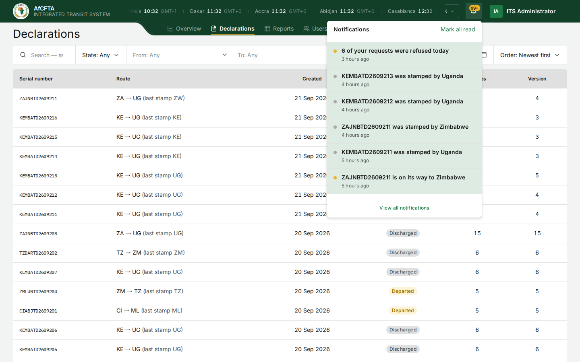580x362 pixels.
Task: Open declaration ZMLUNTD2609204 serial number
Action: (x=38, y=292)
